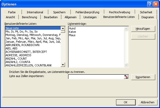The height and width of the screenshot is (108, 160).
Task: Open the Rechtschreibung tab
Action: pos(119,12)
